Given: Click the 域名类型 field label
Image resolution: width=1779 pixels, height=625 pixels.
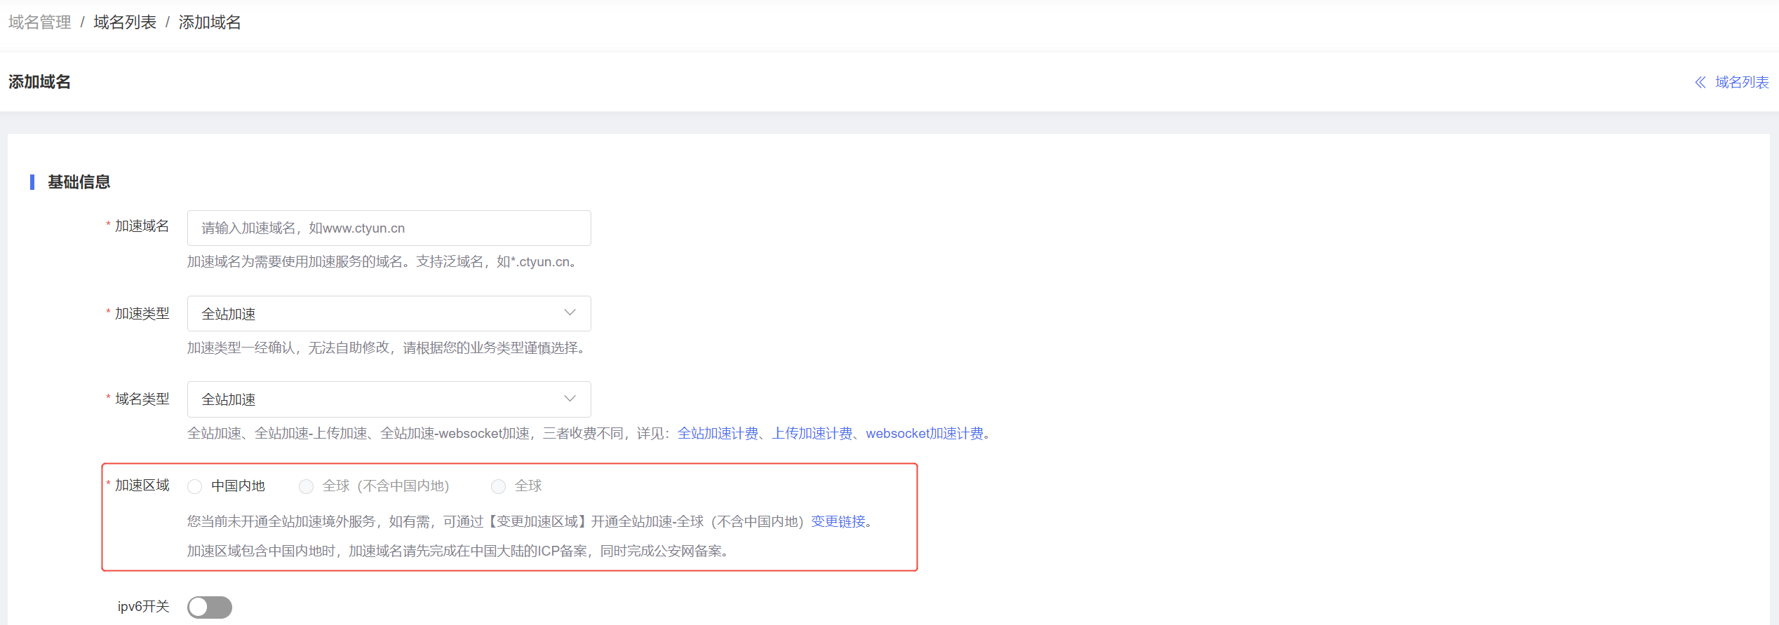Looking at the screenshot, I should point(142,399).
